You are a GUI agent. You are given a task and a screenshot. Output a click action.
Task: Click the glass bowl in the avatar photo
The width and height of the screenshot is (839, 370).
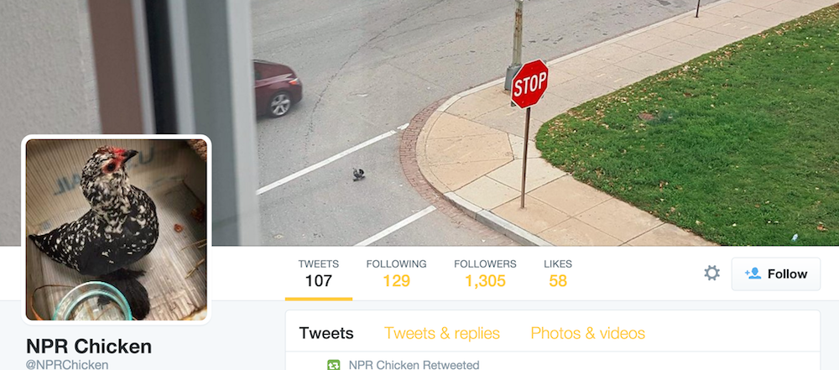point(92,301)
